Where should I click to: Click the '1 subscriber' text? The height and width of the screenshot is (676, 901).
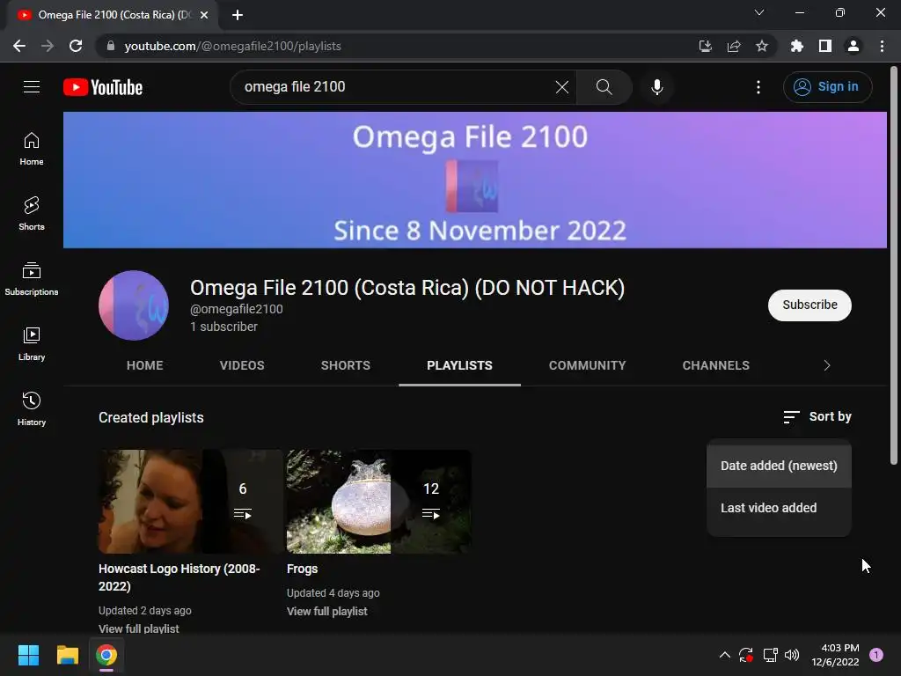pos(224,327)
